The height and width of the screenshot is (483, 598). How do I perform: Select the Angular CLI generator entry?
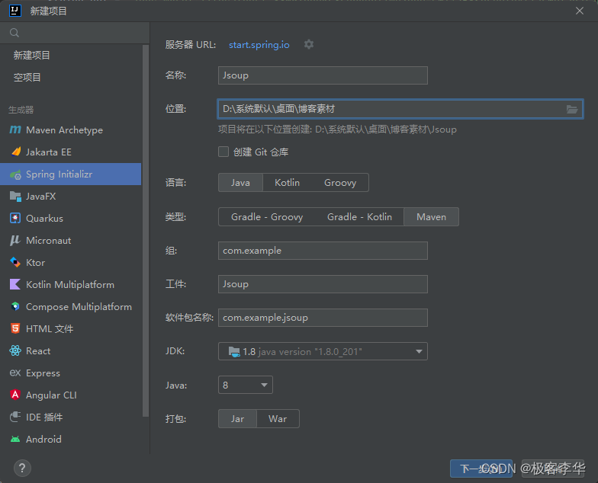[x=70, y=395]
